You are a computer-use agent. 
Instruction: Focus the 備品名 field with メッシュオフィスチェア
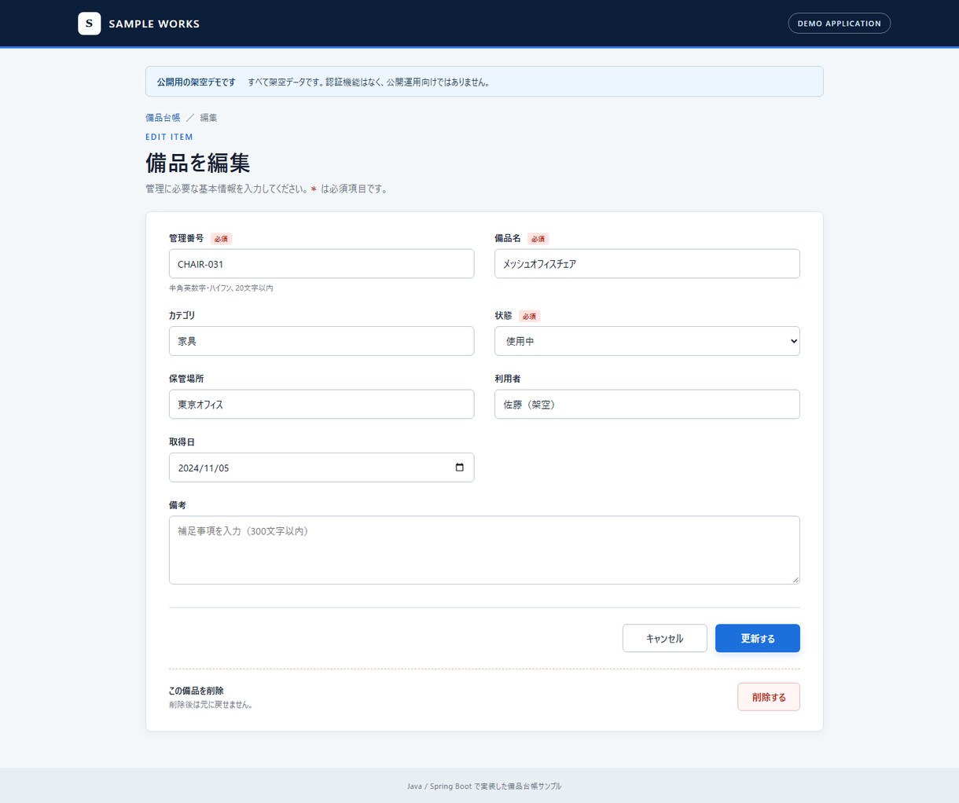[x=647, y=264]
